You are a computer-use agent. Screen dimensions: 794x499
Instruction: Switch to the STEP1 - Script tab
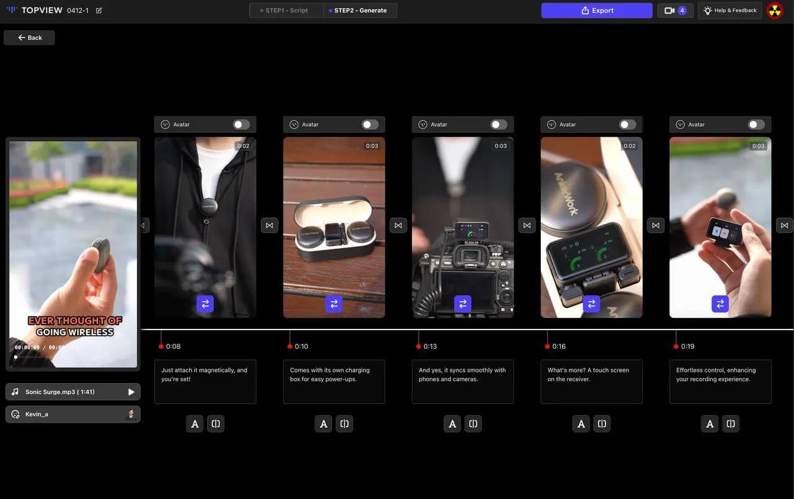pos(287,9)
